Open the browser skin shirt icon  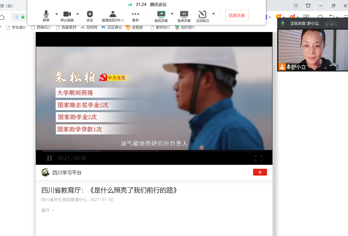coord(308,6)
